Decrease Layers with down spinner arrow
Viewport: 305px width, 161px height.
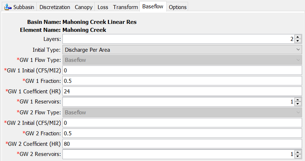pyautogui.click(x=298, y=41)
